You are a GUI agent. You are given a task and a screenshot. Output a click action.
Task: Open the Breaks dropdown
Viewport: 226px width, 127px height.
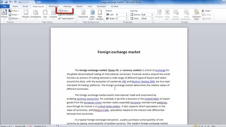point(64,11)
